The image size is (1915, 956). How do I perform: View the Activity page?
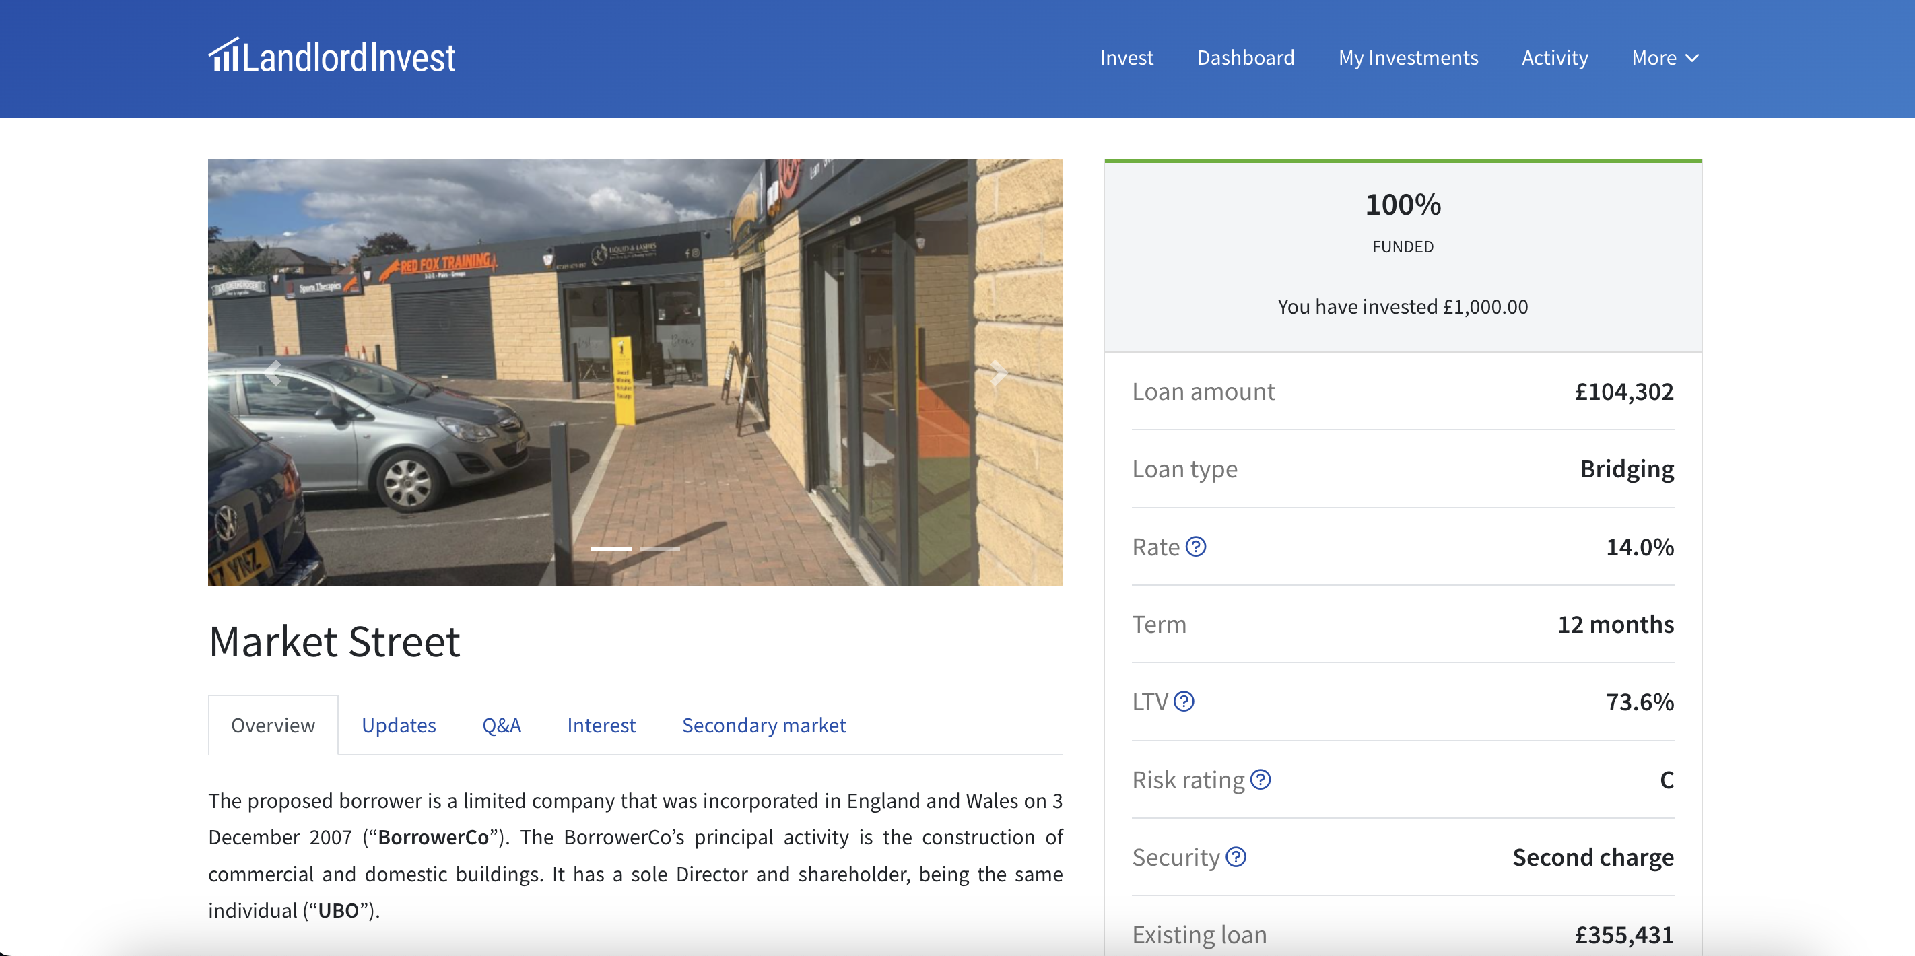1555,57
